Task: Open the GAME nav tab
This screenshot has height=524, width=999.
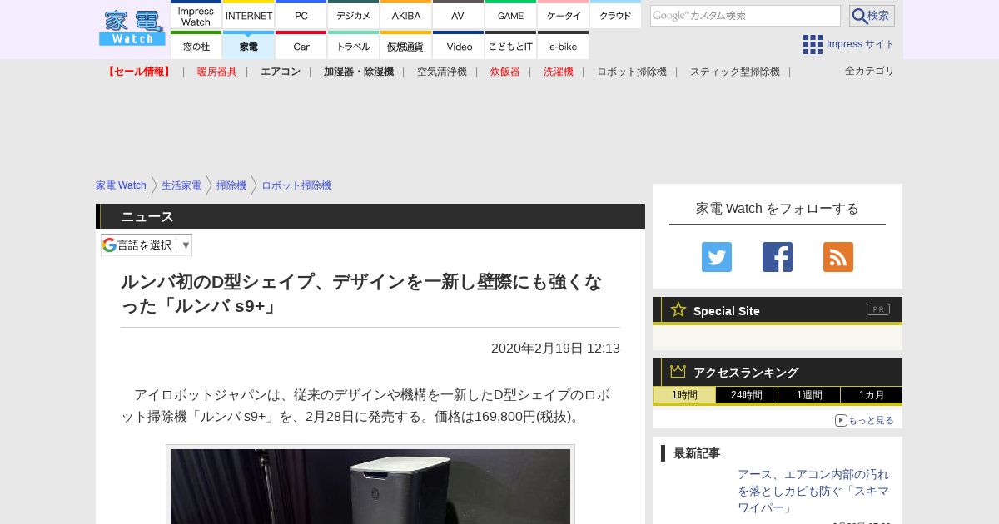Action: [511, 16]
